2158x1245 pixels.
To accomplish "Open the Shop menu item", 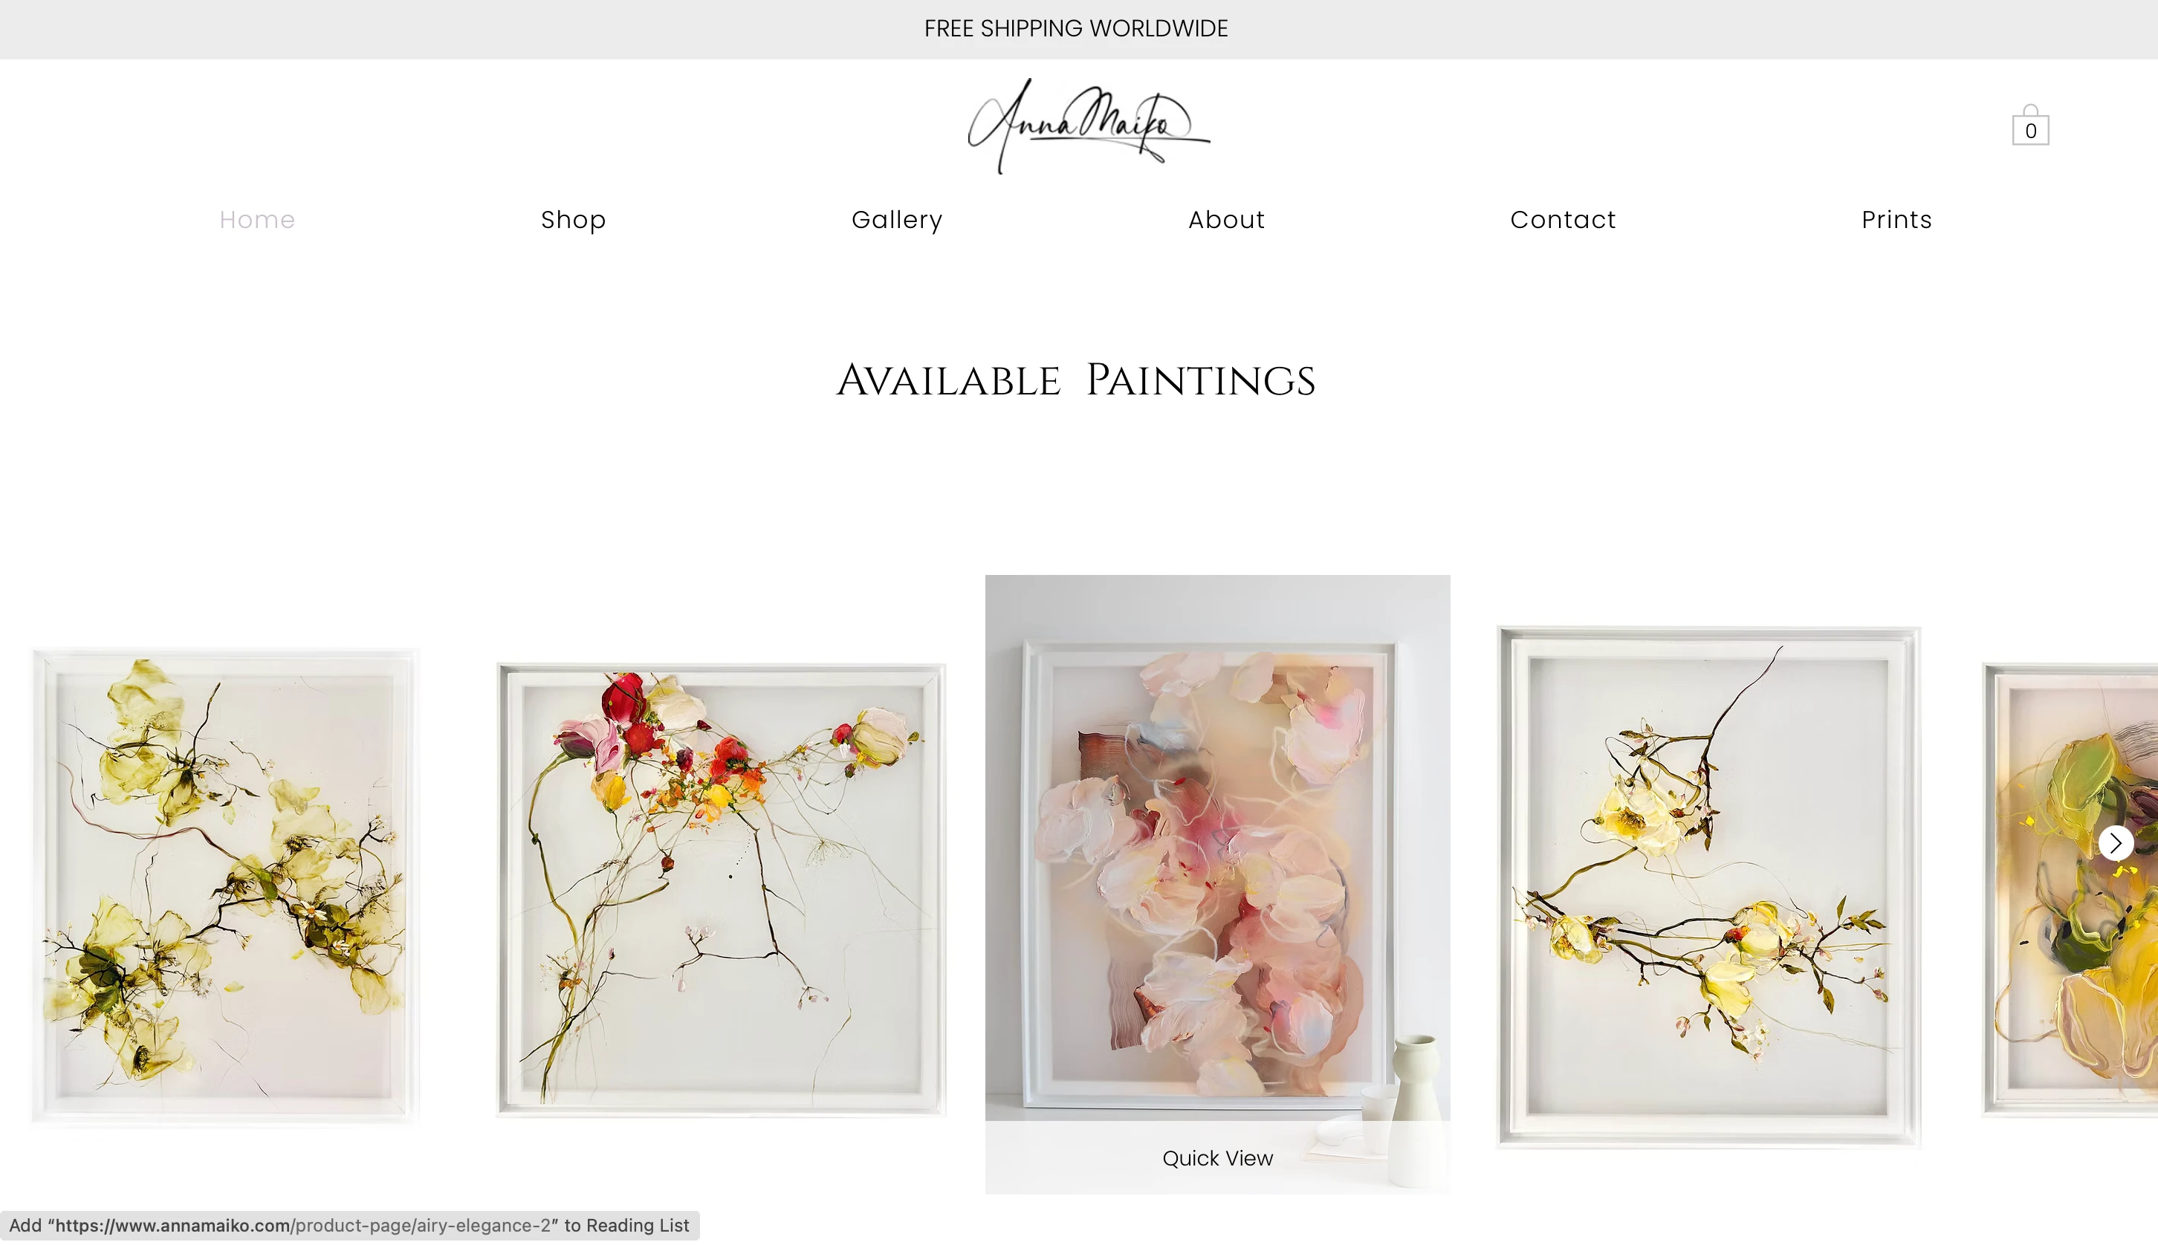I will (x=573, y=220).
